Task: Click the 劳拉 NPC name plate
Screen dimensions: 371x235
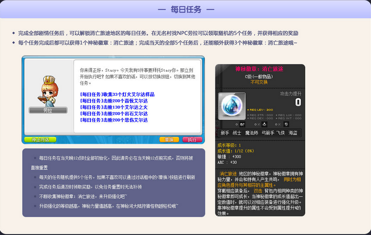Action: [47, 110]
